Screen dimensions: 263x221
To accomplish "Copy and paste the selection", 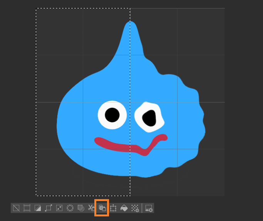I will click(x=102, y=208).
